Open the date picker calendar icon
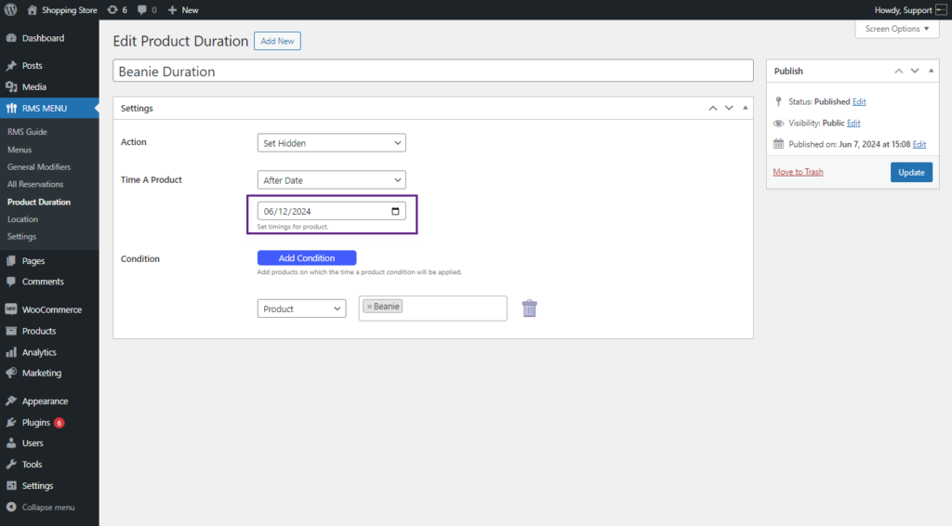This screenshot has width=952, height=526. 395,211
